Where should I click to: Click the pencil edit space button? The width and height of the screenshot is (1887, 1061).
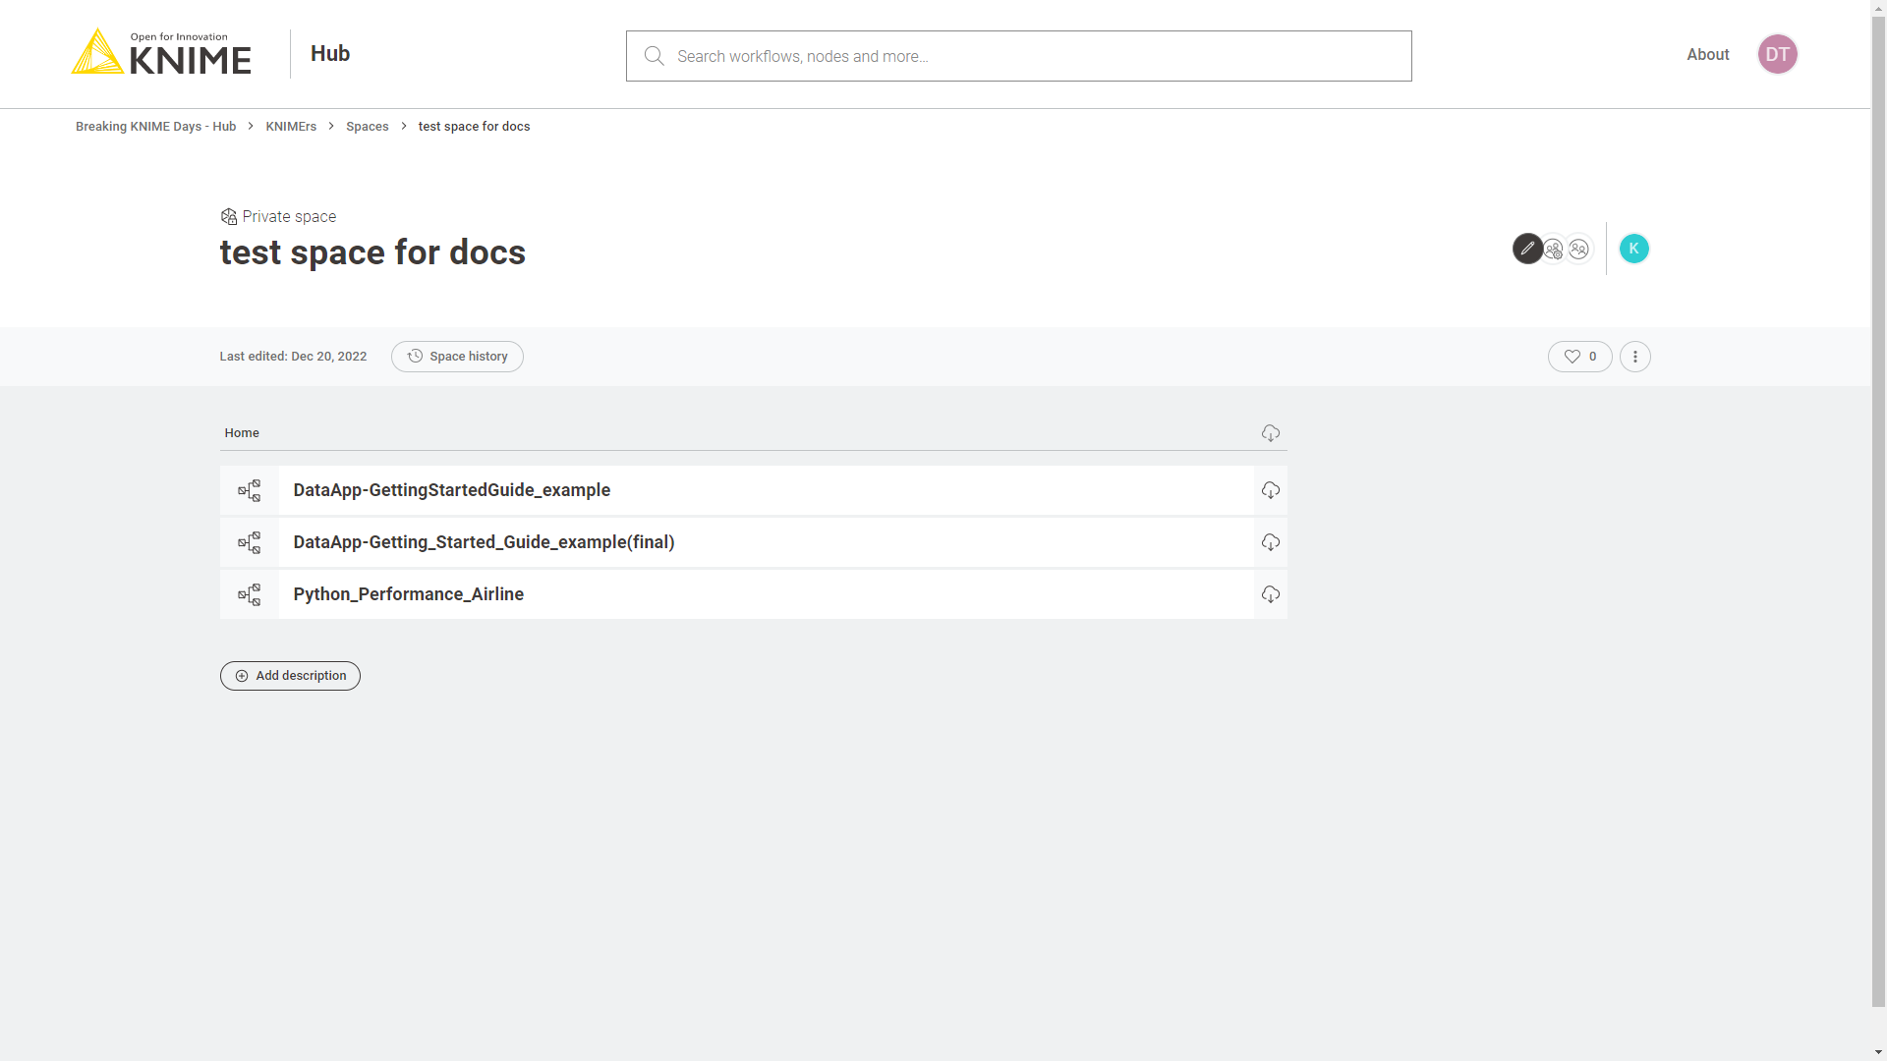(1527, 249)
